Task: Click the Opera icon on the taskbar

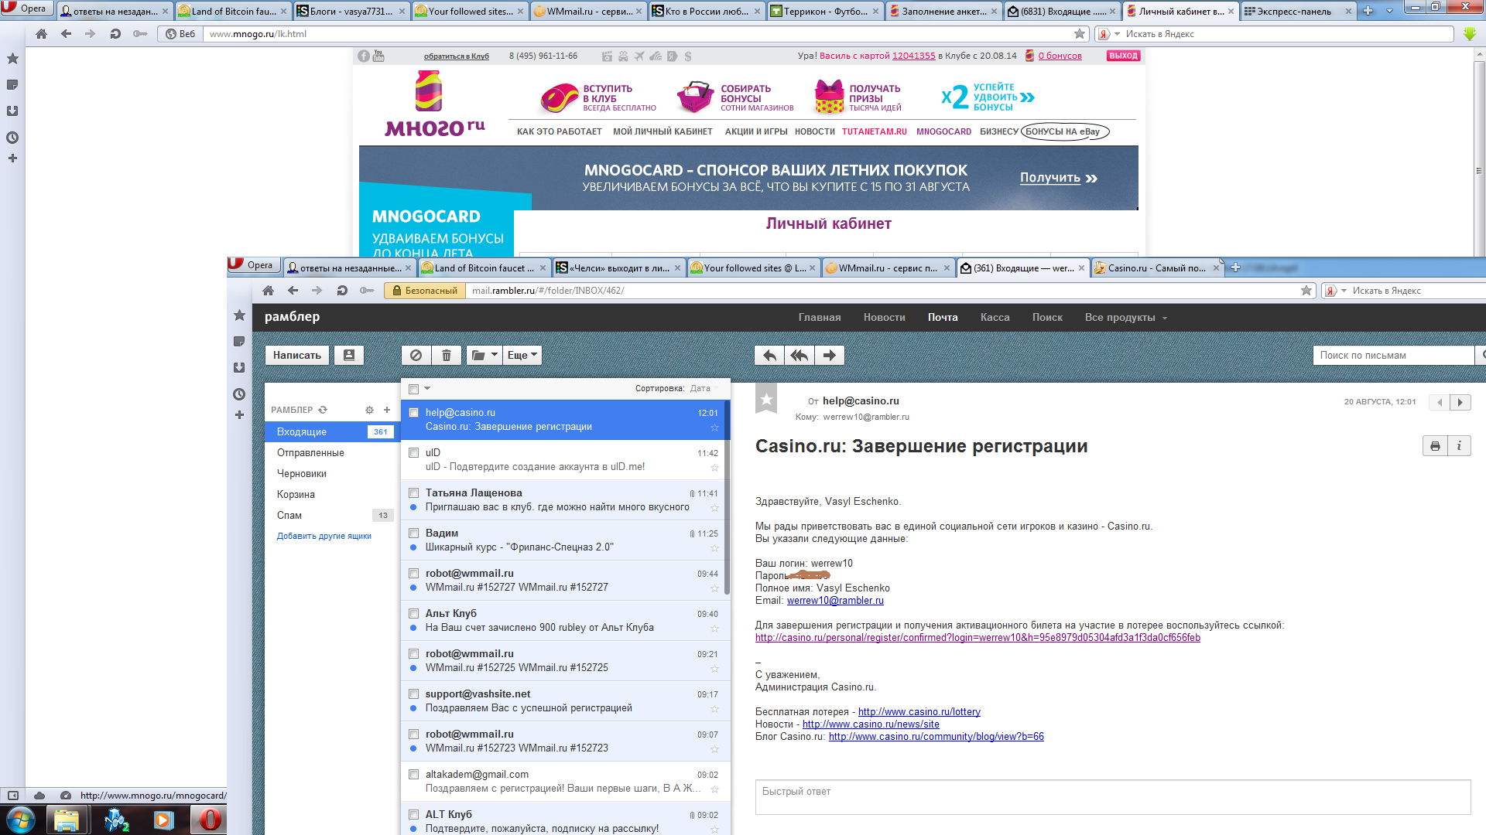Action: [210, 820]
